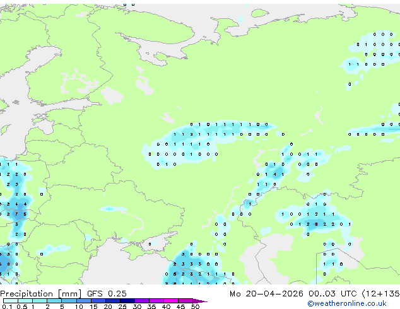Select the 20–25 mm legend color box

pos(113,301)
